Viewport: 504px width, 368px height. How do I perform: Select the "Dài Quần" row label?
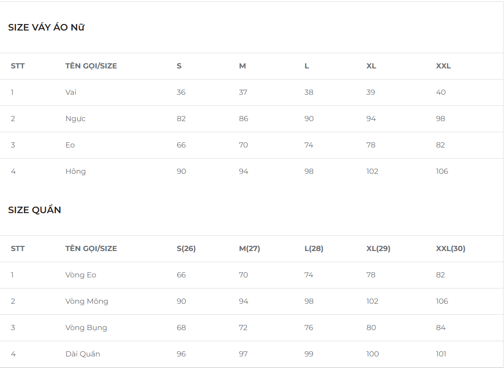(x=83, y=354)
